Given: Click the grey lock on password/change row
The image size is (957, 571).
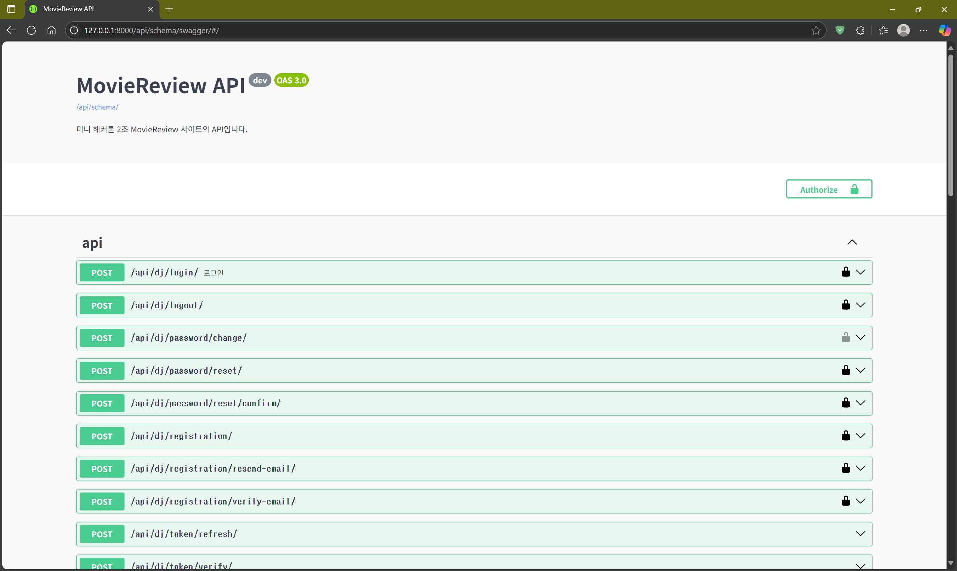Looking at the screenshot, I should [845, 337].
